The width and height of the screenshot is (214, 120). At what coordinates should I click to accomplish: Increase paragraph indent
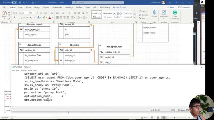click(79, 13)
